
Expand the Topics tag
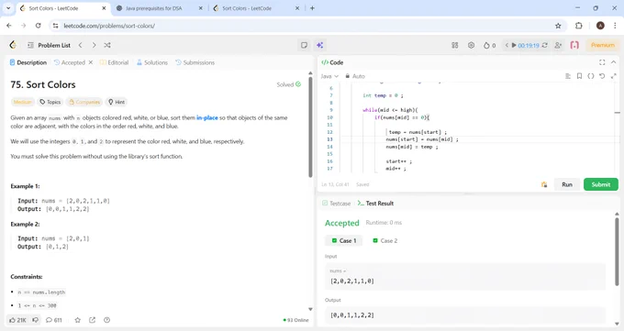click(50, 102)
